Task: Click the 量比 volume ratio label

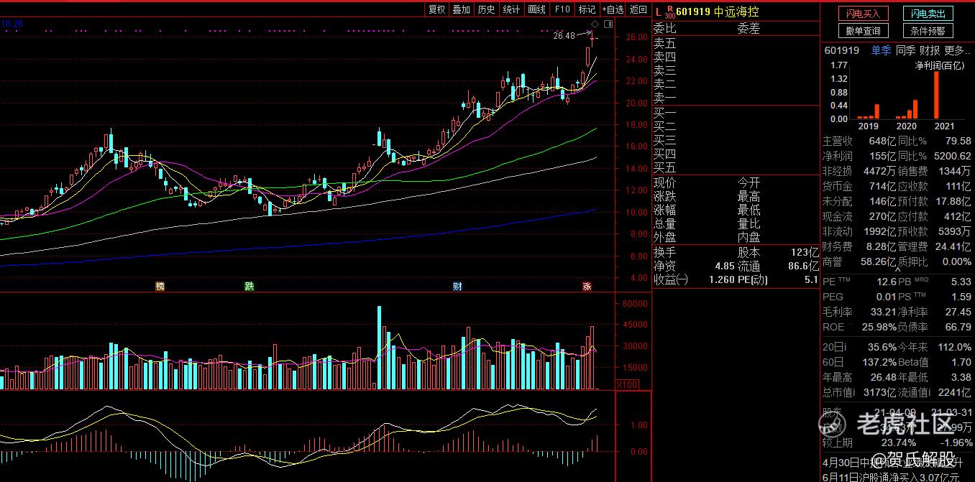Action: [x=749, y=224]
